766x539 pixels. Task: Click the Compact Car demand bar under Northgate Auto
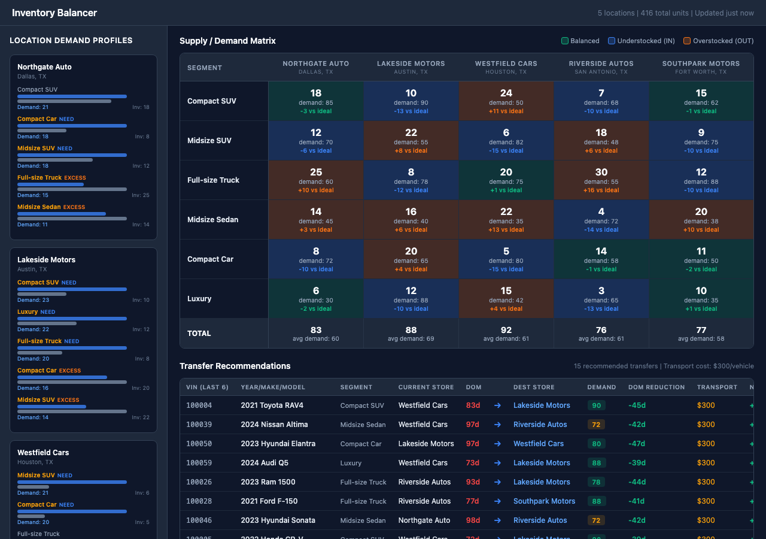point(72,126)
